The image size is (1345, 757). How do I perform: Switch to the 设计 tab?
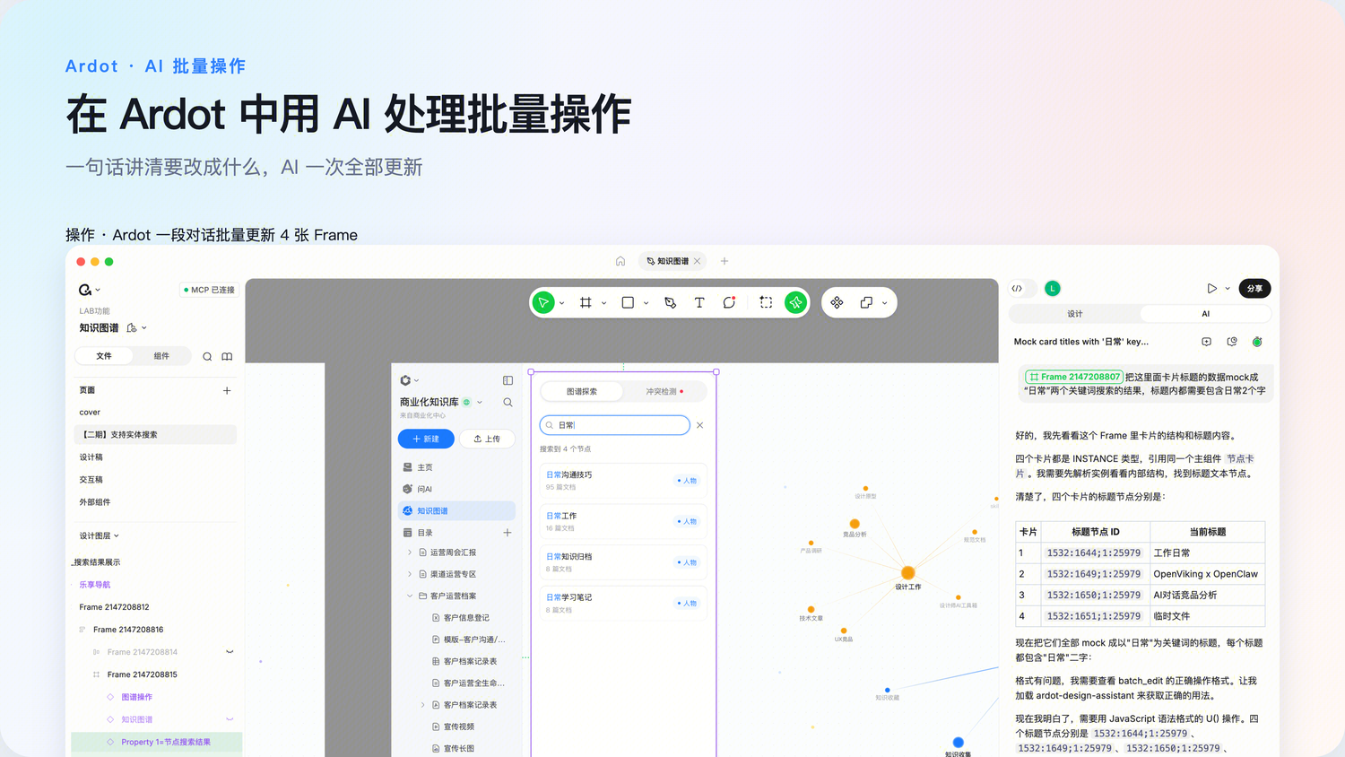pyautogui.click(x=1075, y=314)
